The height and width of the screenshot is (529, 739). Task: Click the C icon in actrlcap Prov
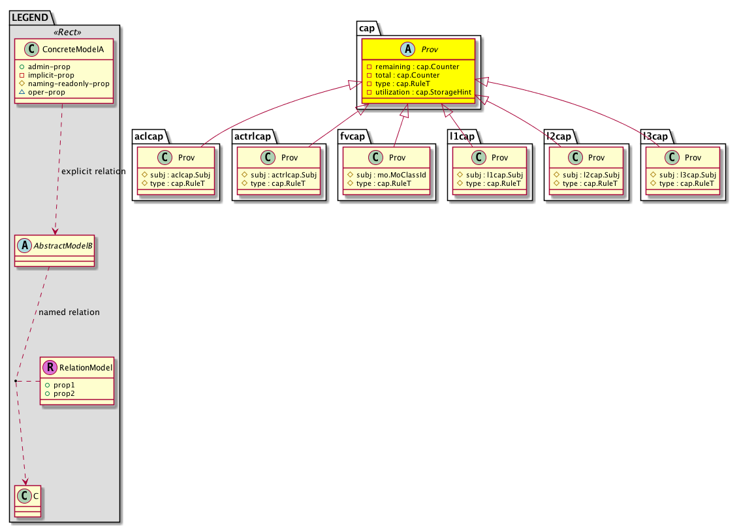pos(267,158)
